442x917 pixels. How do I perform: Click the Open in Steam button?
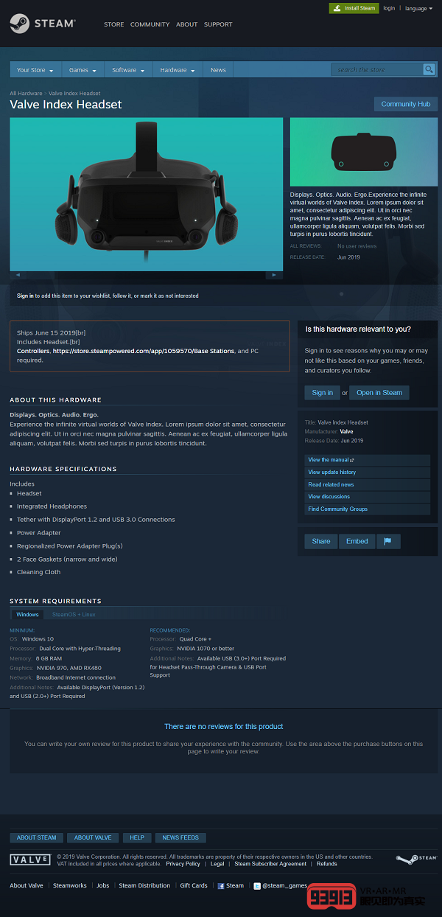click(x=379, y=393)
